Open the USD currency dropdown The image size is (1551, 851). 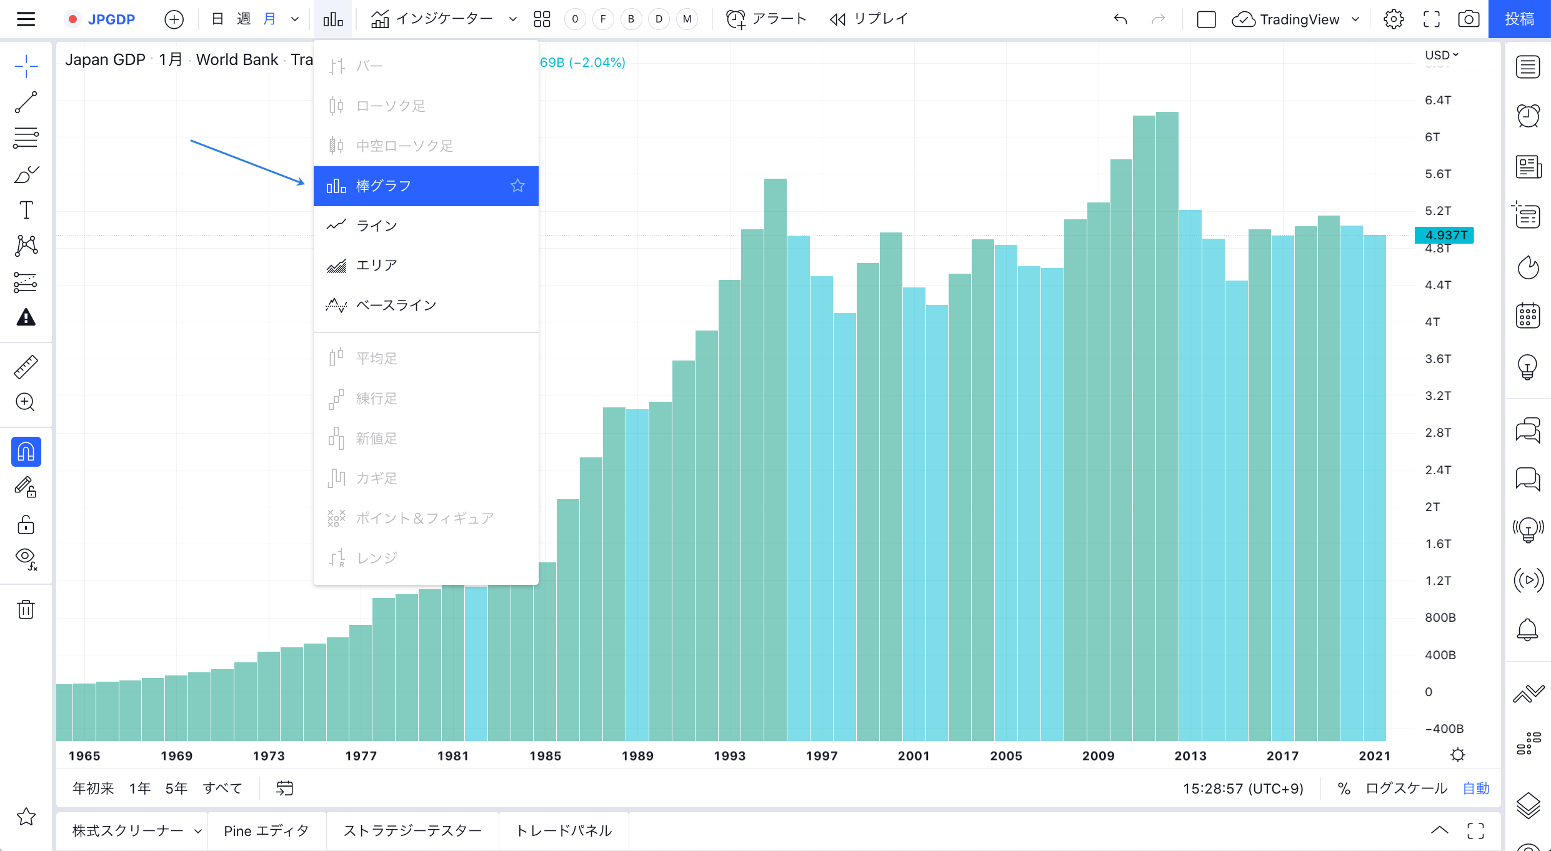tap(1441, 55)
